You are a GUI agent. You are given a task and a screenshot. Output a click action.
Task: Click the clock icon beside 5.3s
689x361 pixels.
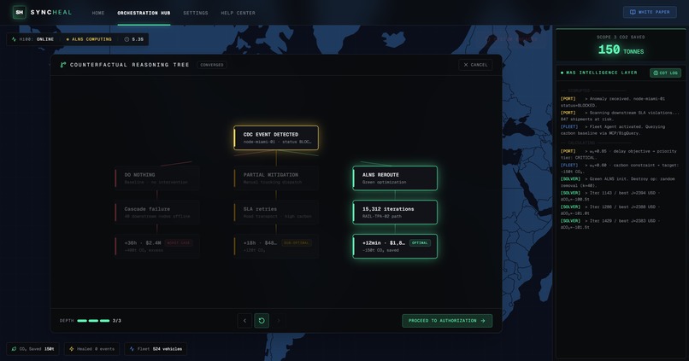tap(127, 39)
